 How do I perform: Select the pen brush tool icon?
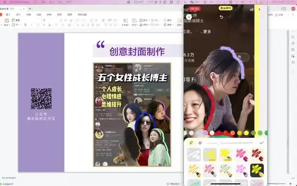[191, 143]
